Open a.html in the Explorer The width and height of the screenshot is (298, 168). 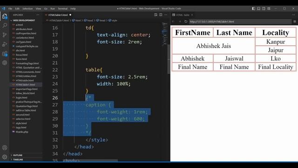coord(19,25)
